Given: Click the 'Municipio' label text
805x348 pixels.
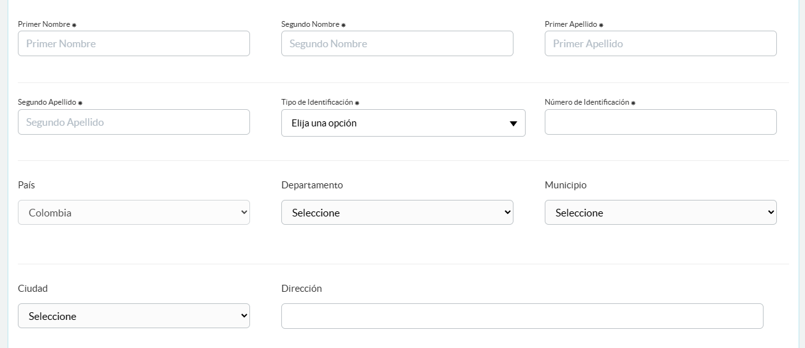Looking at the screenshot, I should pyautogui.click(x=565, y=185).
